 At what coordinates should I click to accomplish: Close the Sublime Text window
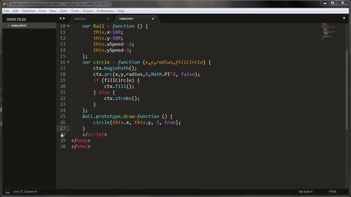point(342,3)
